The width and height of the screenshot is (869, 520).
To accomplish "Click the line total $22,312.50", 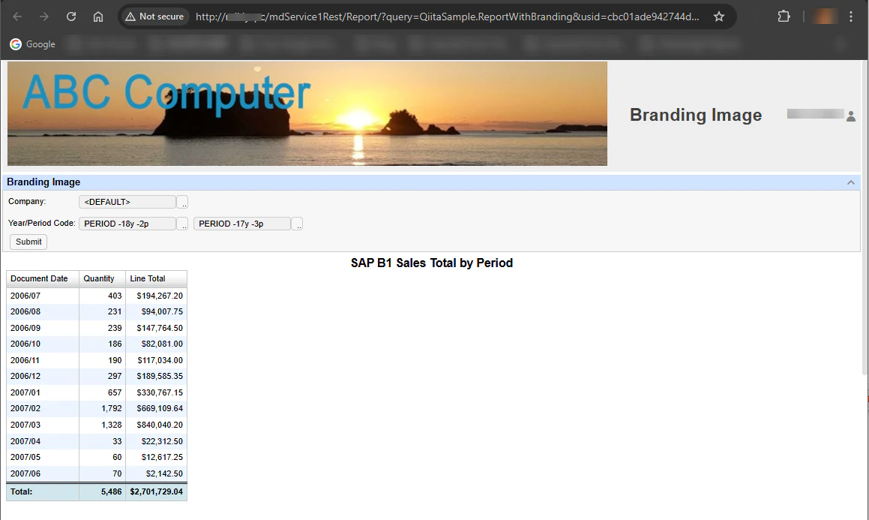I will pyautogui.click(x=162, y=441).
